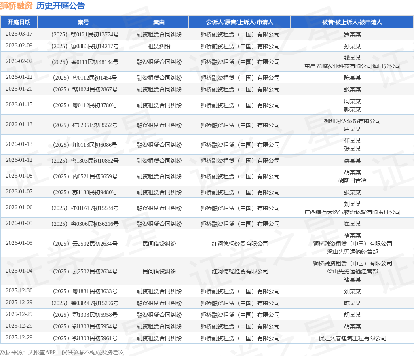Click date cell 2026-02-09

(x=19, y=46)
